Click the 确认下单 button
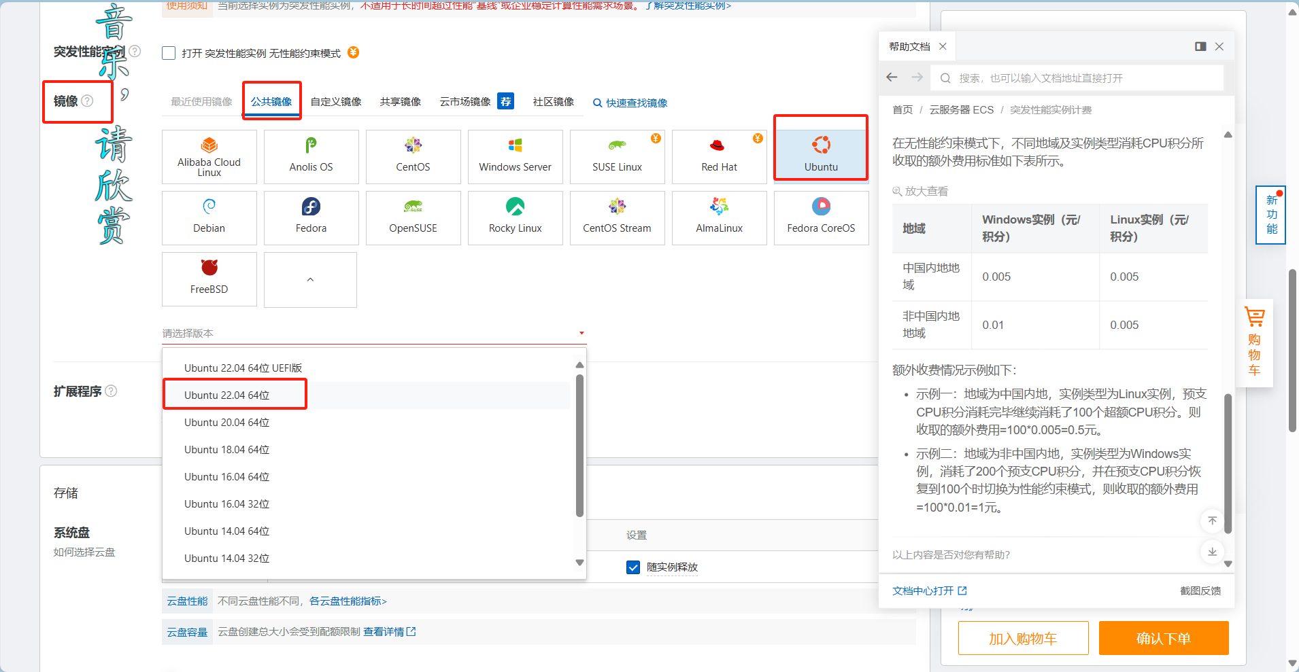1299x672 pixels. click(x=1164, y=638)
